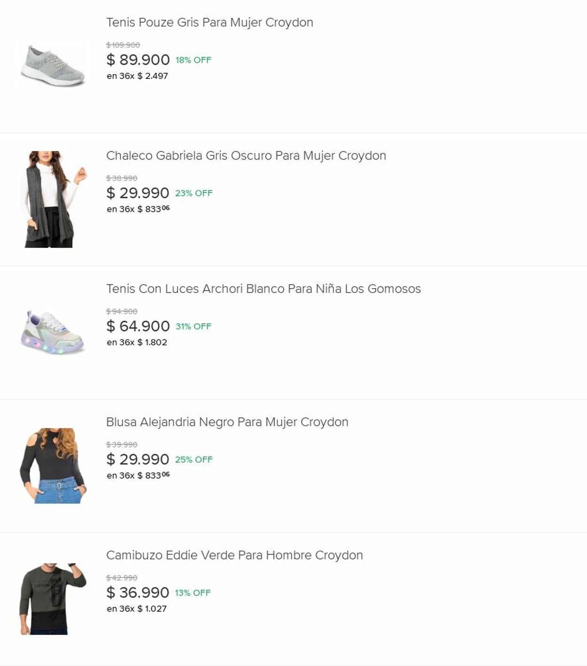587x666 pixels.
Task: Open the light-up Archori sneaker thumbnail
Action: point(53,332)
